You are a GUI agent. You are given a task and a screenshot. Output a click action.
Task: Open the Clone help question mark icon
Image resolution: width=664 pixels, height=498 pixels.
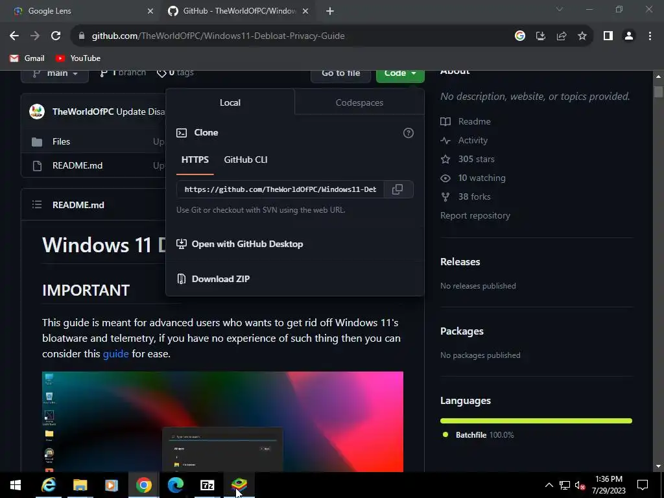point(409,133)
